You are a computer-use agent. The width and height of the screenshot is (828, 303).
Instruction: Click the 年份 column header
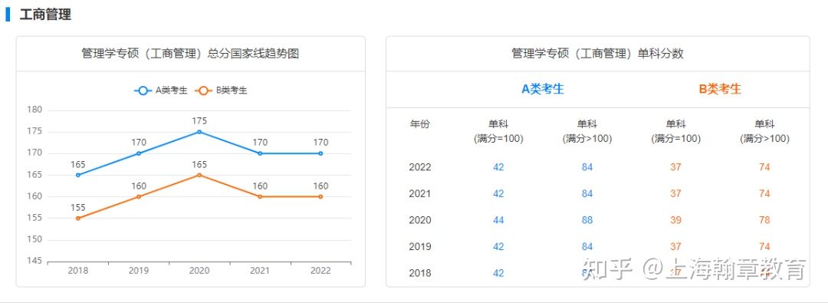pos(420,125)
